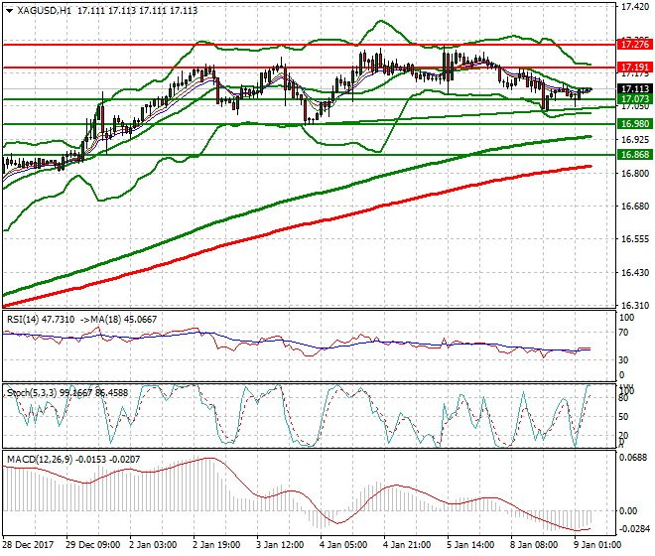Click the current price label 17.113
Screen dimensions: 655x556
point(634,88)
